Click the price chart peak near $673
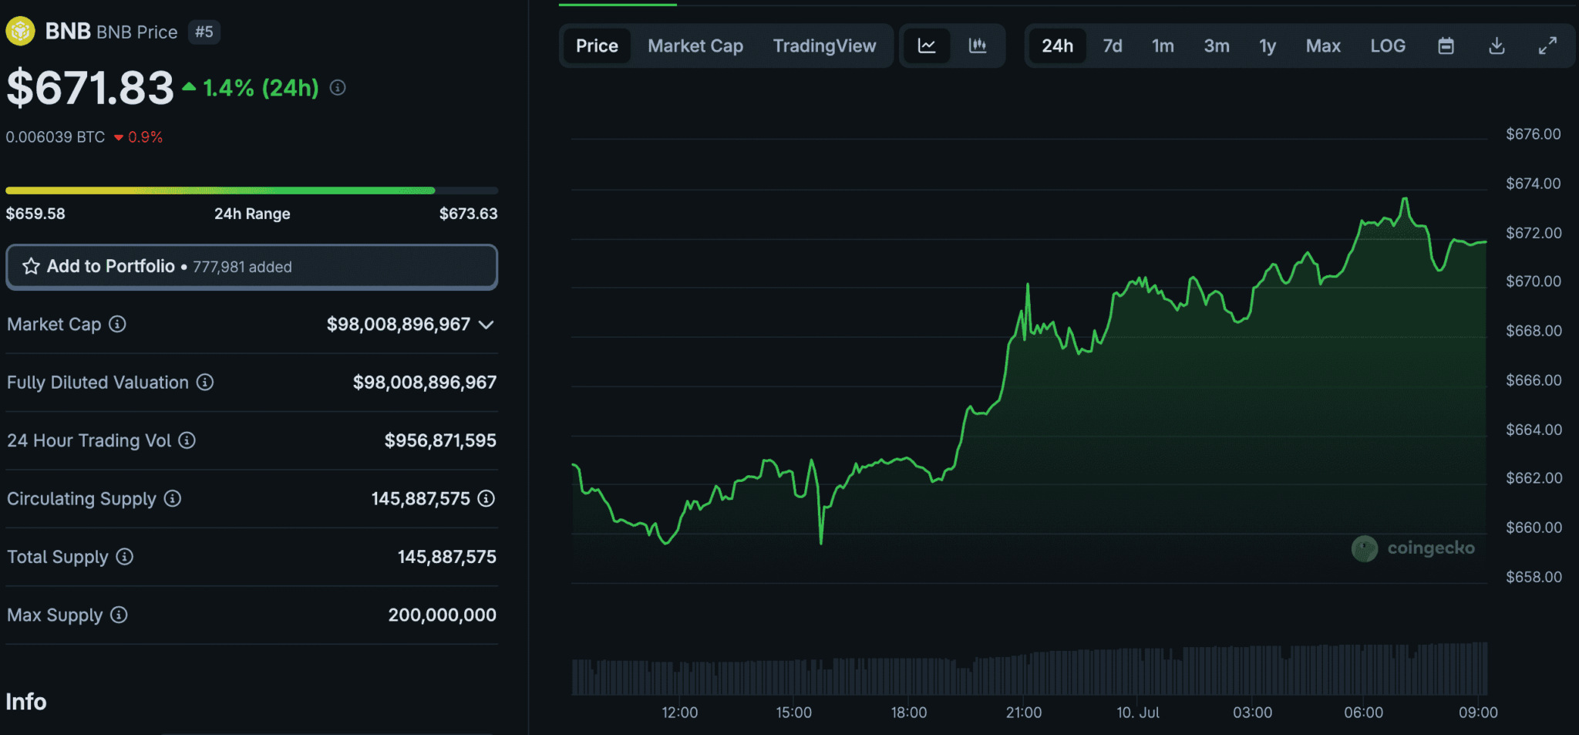Viewport: 1579px width, 735px height. (1406, 200)
